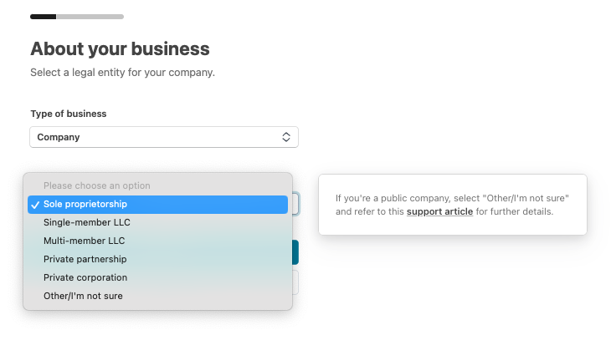Click the Type of business label
This screenshot has width=611, height=340.
click(x=69, y=114)
